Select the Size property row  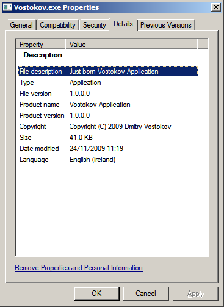tap(108, 138)
